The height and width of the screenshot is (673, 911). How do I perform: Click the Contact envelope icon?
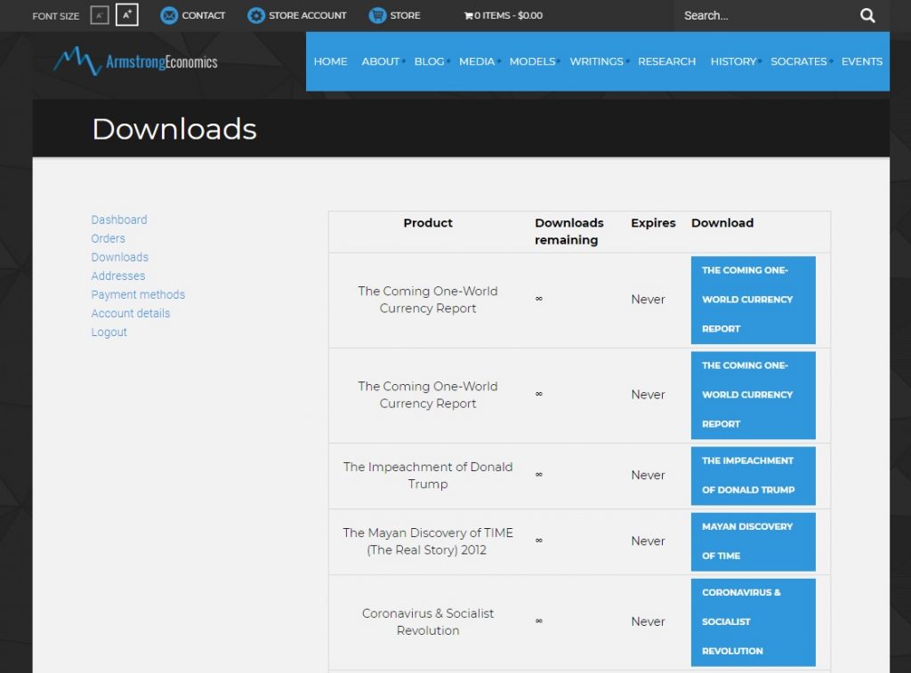coord(169,16)
